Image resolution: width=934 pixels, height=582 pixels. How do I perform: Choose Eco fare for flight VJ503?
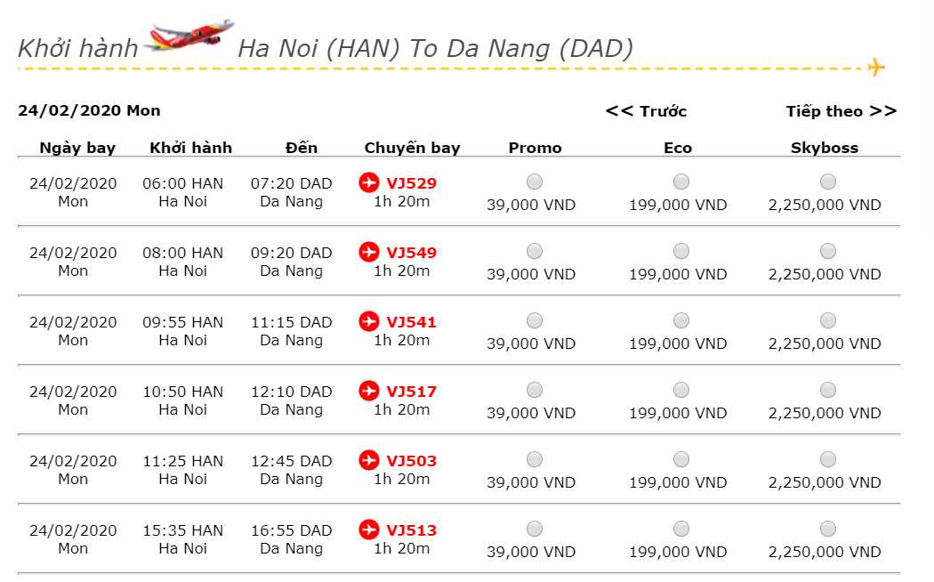[x=680, y=459]
